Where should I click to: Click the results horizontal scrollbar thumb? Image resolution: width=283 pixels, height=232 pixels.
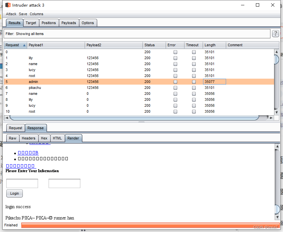click(x=134, y=118)
